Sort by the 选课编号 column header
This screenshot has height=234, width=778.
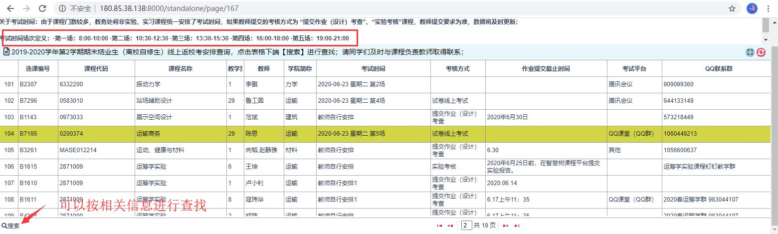click(x=38, y=68)
